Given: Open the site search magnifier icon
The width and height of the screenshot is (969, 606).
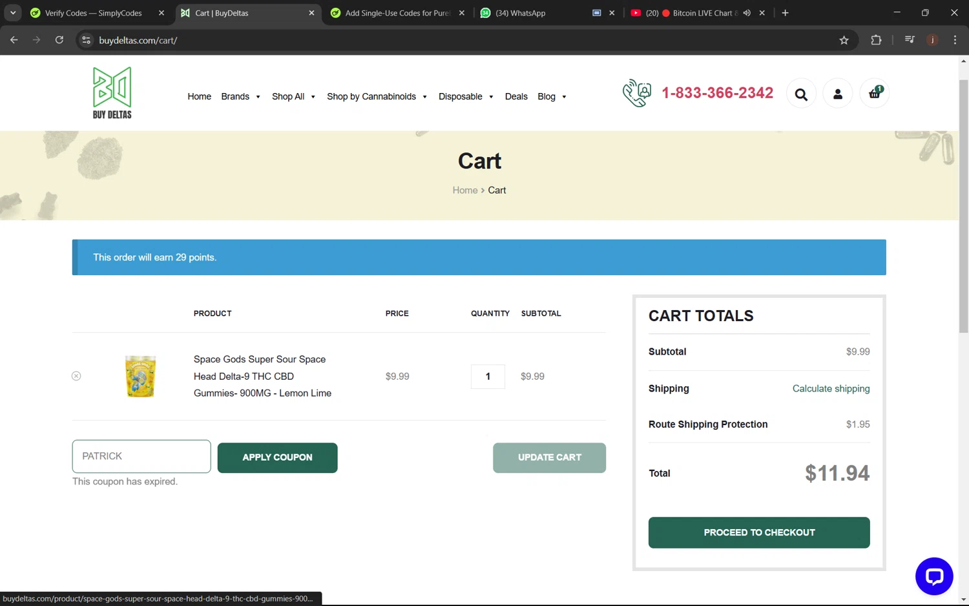Looking at the screenshot, I should pos(801,94).
